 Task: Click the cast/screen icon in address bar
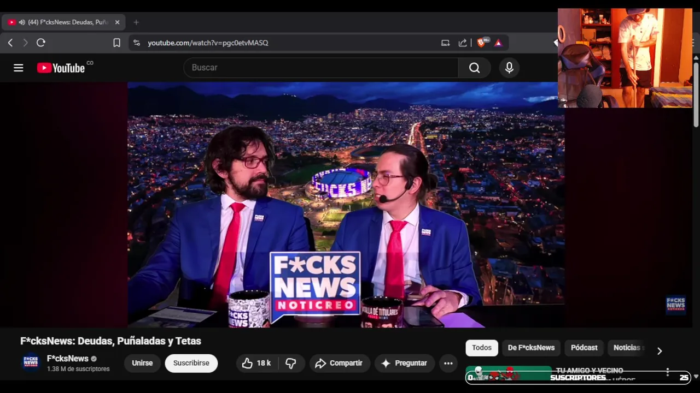pos(445,43)
